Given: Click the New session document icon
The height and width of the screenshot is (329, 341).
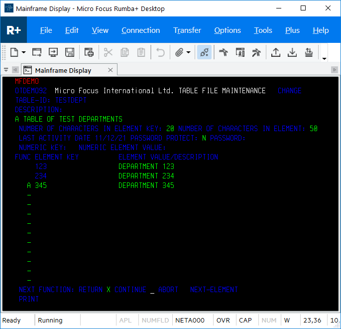Looking at the screenshot, I should [x=14, y=52].
